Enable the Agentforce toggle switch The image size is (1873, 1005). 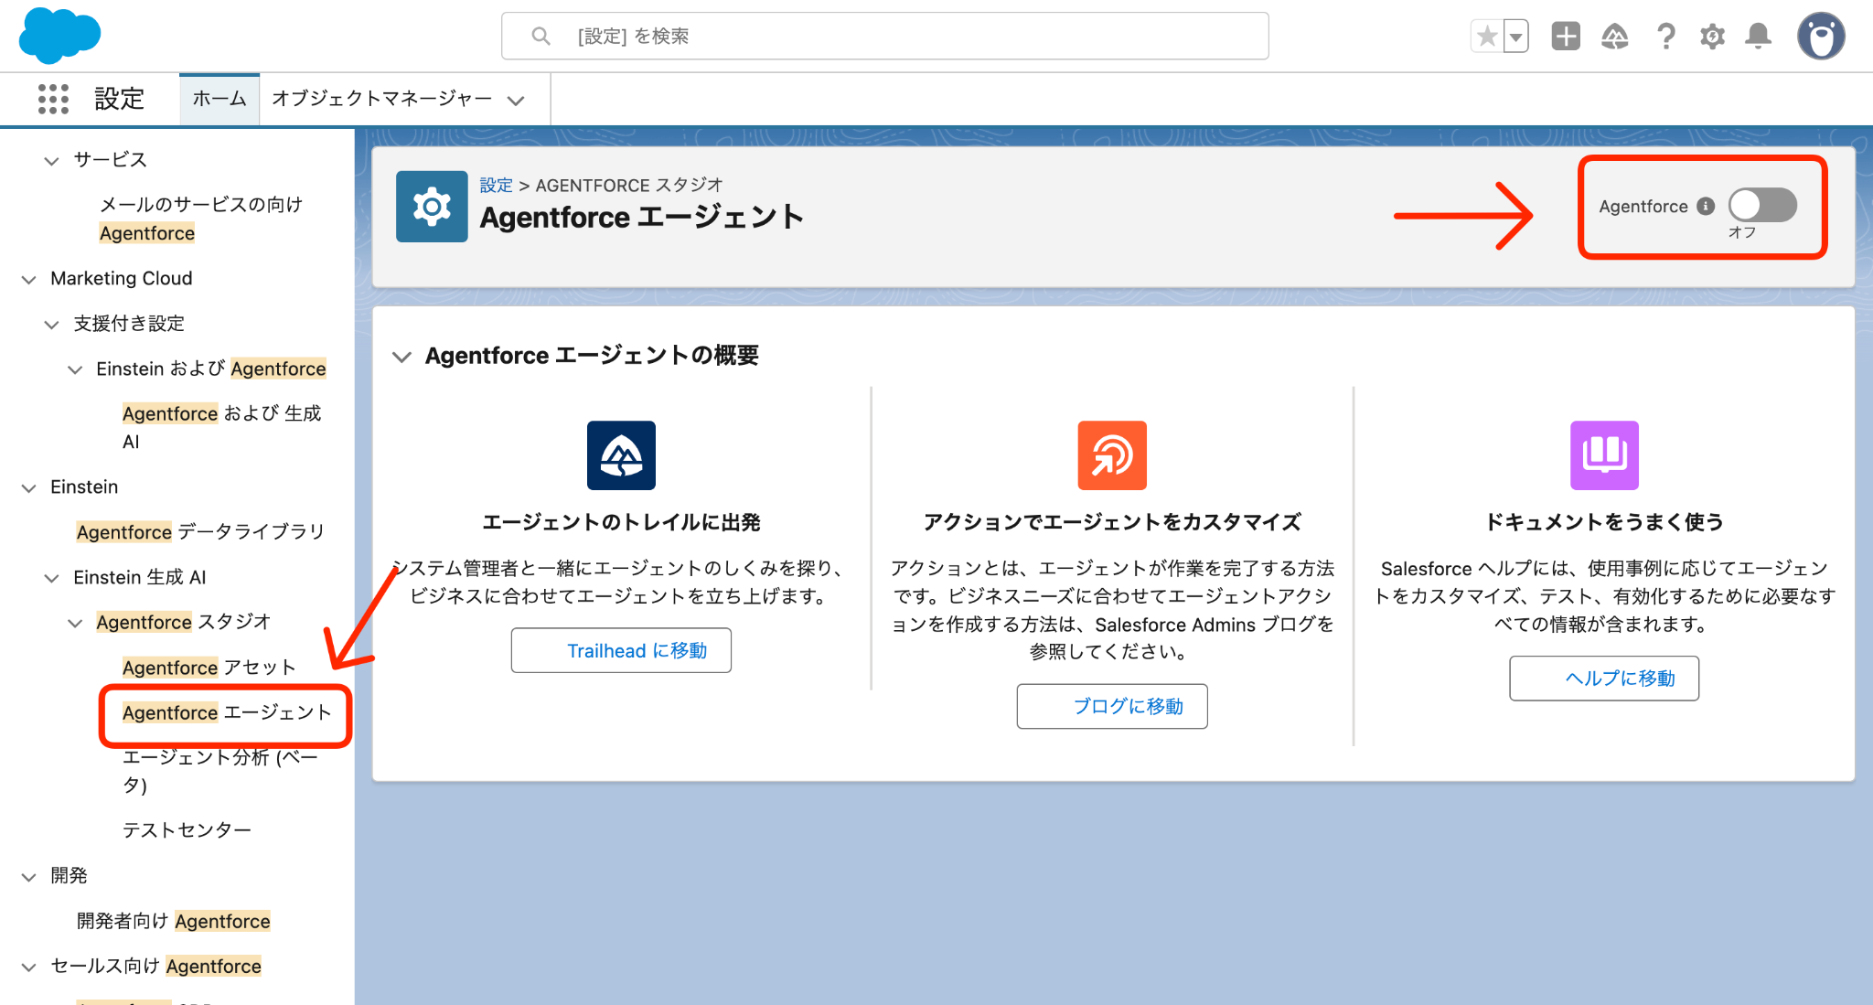[x=1762, y=206]
